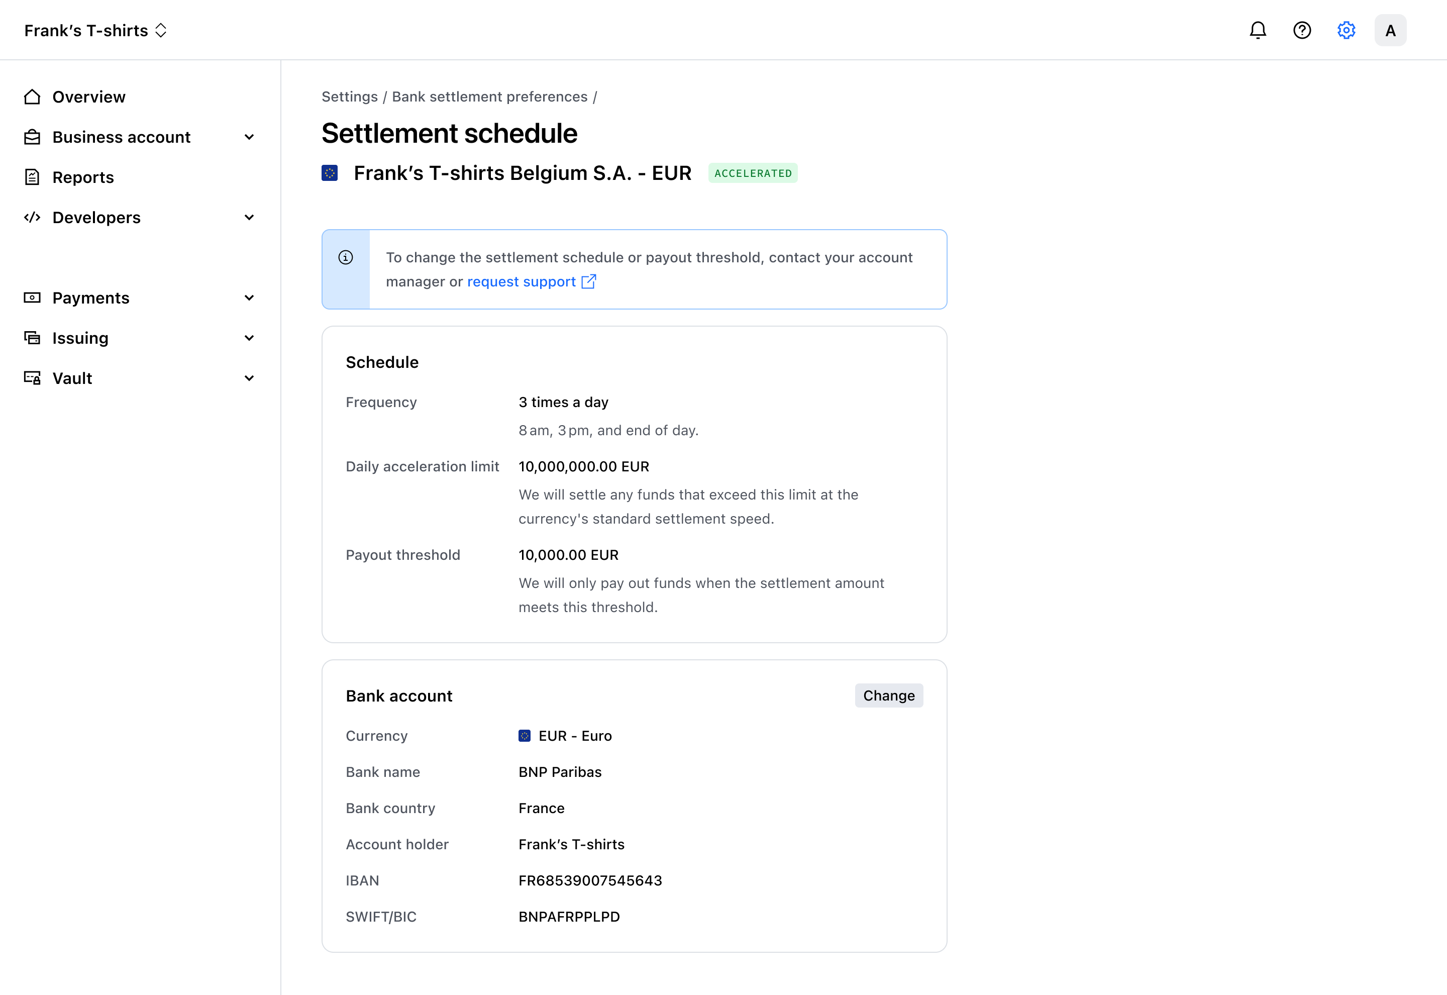Click the BNP Paribas bank name

[560, 772]
